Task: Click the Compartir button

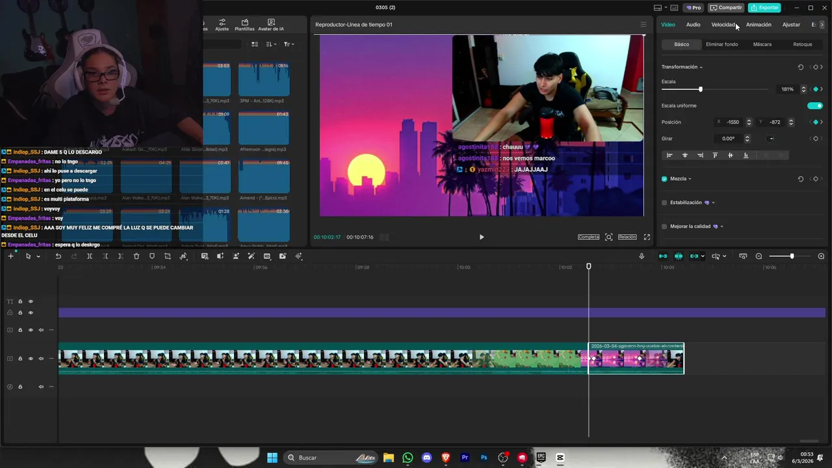Action: click(726, 8)
